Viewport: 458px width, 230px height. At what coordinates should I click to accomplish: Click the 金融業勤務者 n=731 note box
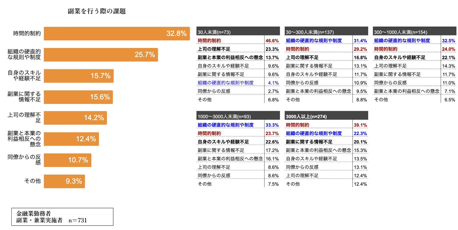(62, 217)
